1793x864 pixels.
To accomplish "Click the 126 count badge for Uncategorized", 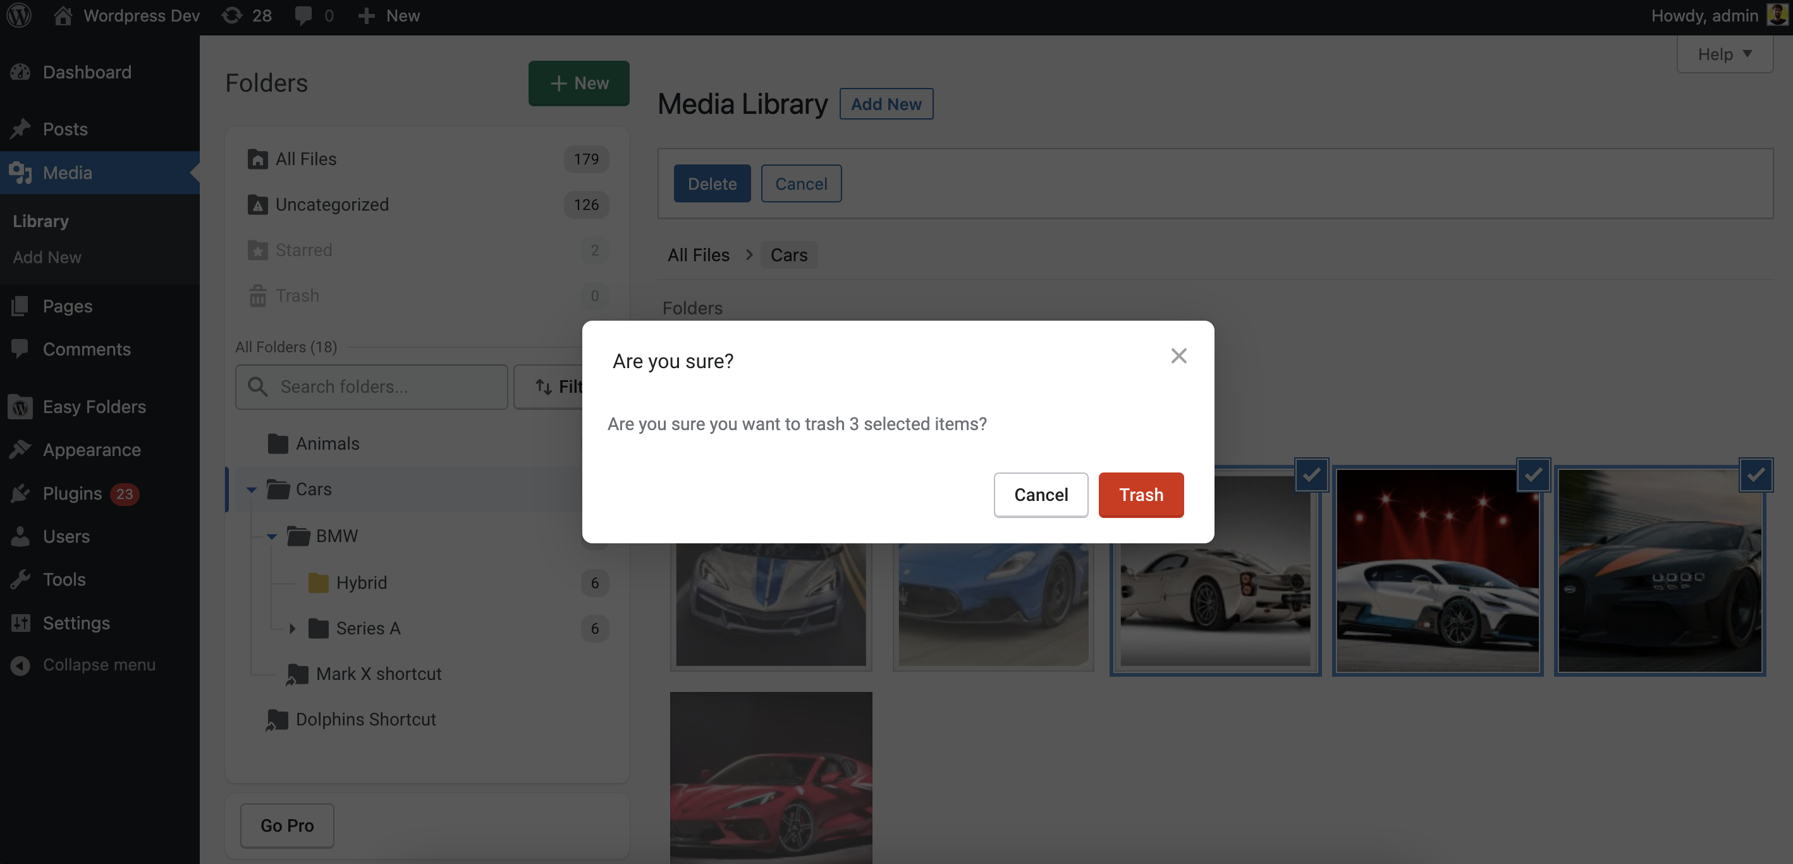I will point(586,205).
